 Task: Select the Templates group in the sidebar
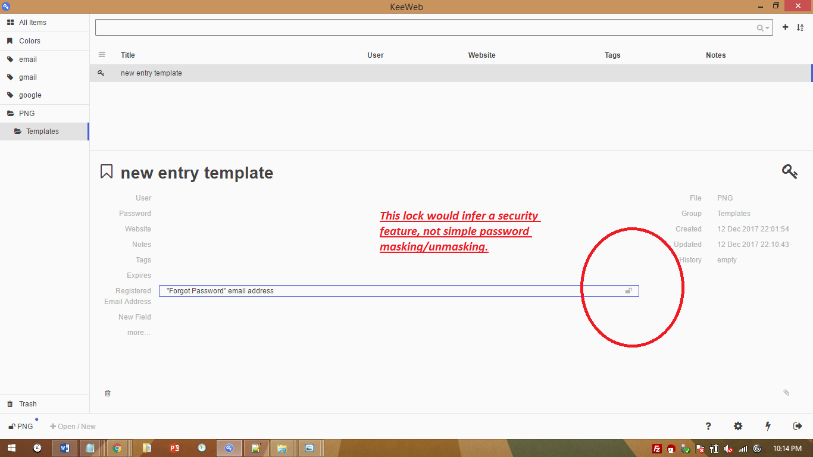click(x=43, y=131)
